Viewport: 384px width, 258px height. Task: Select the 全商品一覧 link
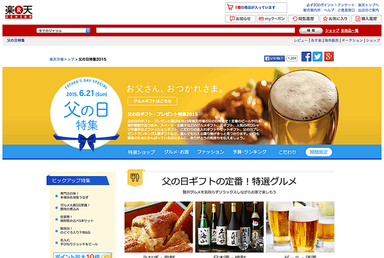349,30
